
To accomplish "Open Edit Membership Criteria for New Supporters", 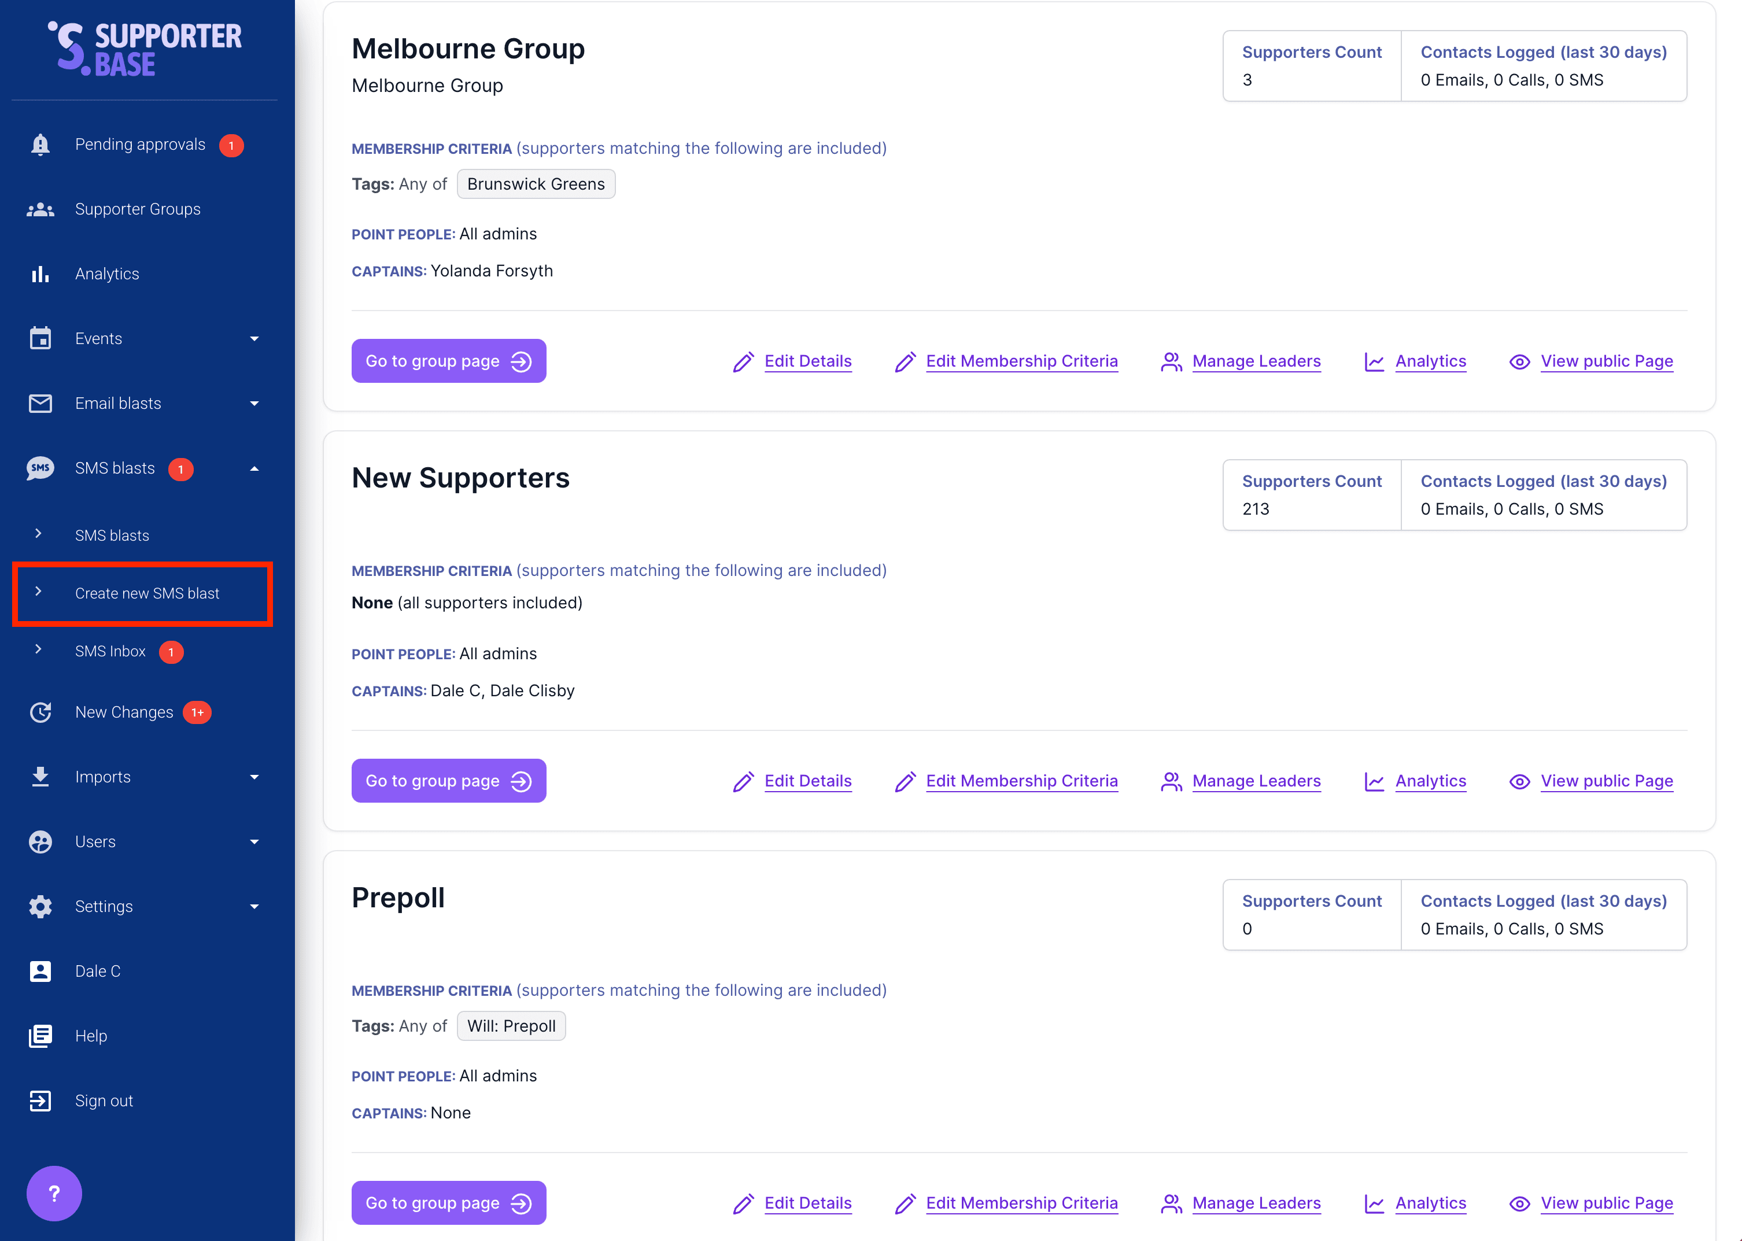I will [1021, 781].
